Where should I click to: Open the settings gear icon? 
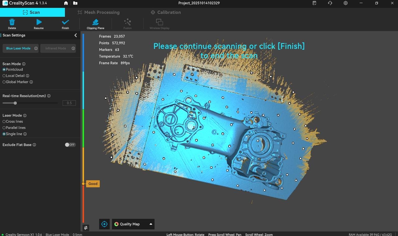pos(345,3)
